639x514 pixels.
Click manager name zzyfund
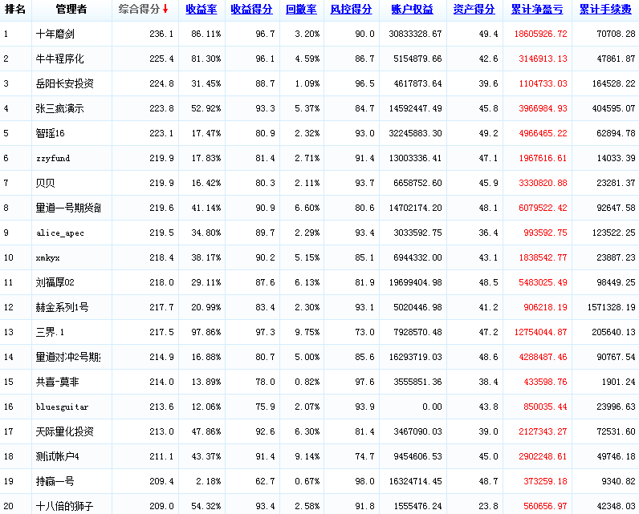point(53,159)
